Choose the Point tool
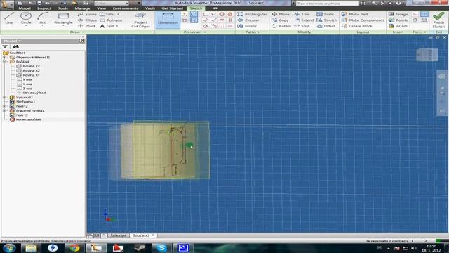 86,26
